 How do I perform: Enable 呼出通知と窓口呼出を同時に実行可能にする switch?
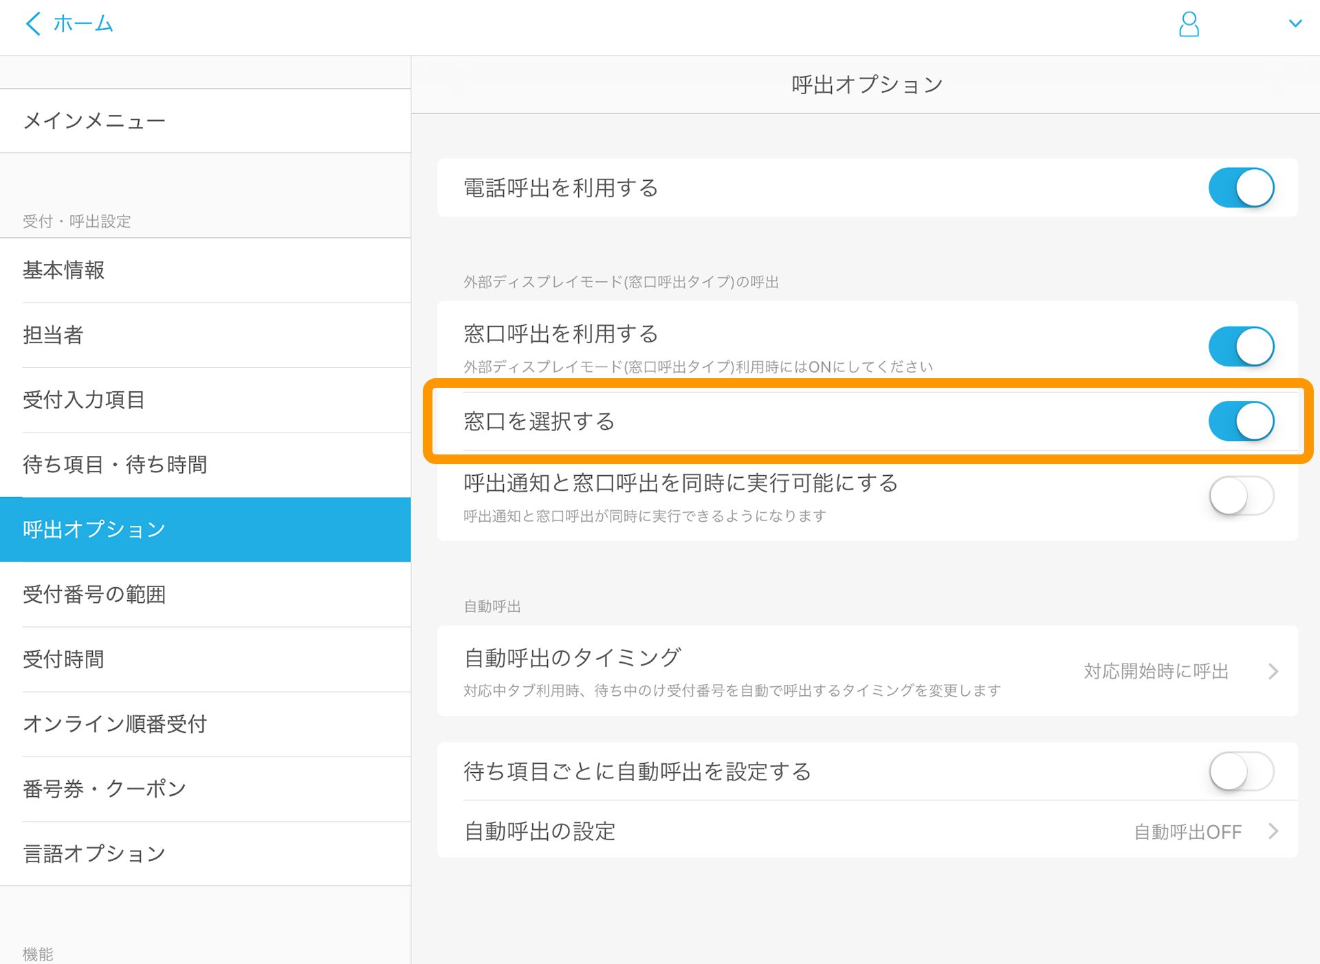1242,496
